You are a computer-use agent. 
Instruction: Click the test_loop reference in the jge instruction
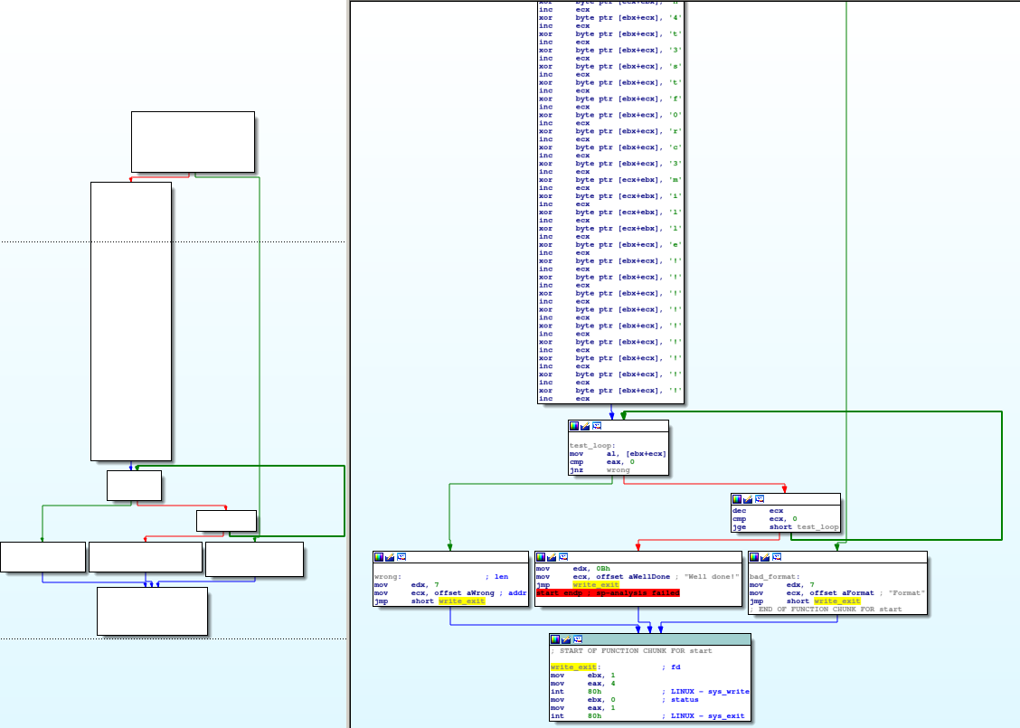click(818, 527)
